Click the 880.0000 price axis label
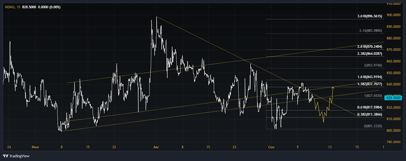This screenshot has width=406, height=161. coord(393,38)
